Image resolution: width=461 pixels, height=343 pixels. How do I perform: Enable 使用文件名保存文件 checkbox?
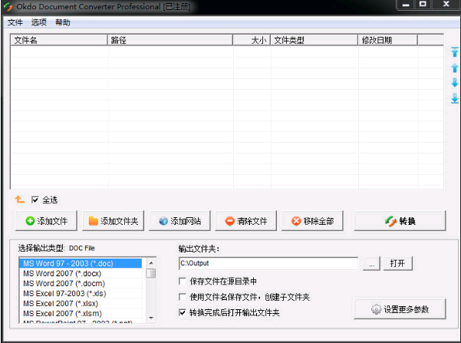point(183,297)
